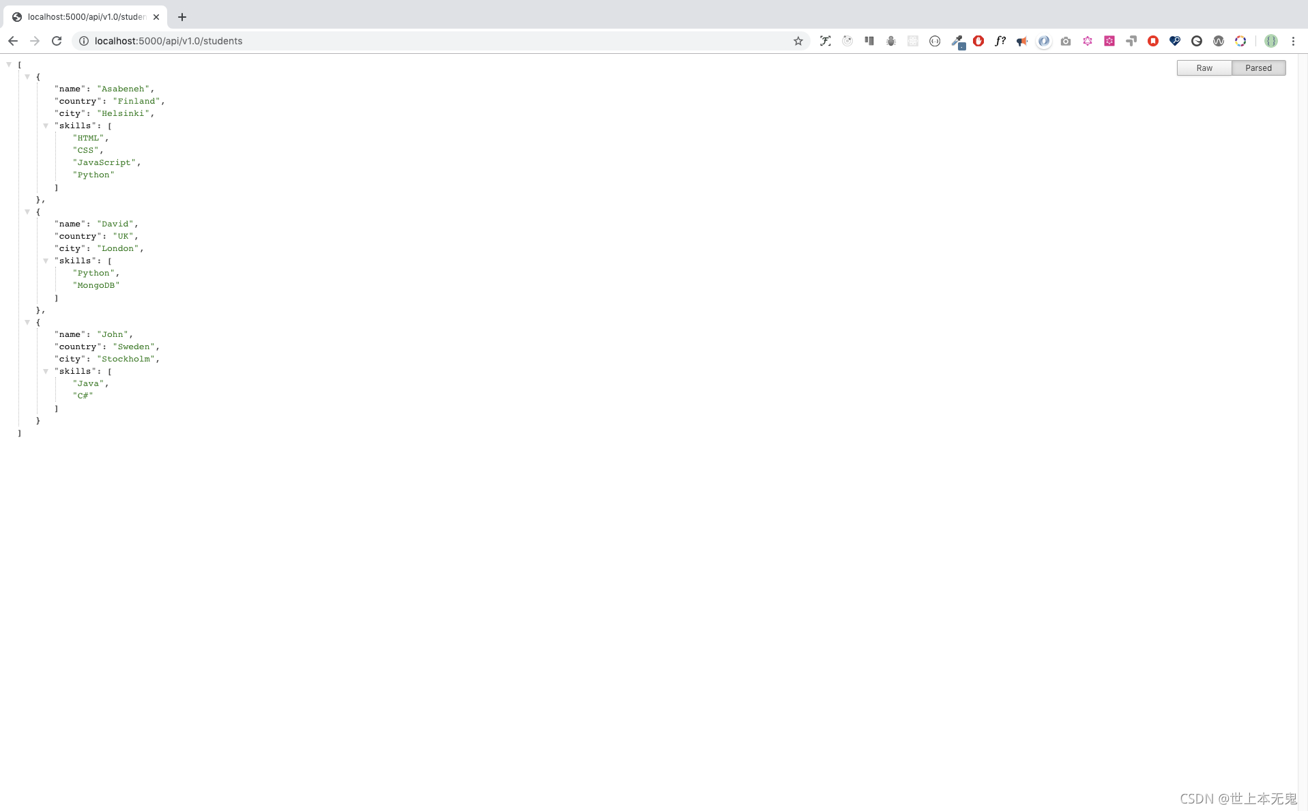Image resolution: width=1308 pixels, height=811 pixels.
Task: Open the Fonts Ninja extension icon
Action: tap(826, 41)
